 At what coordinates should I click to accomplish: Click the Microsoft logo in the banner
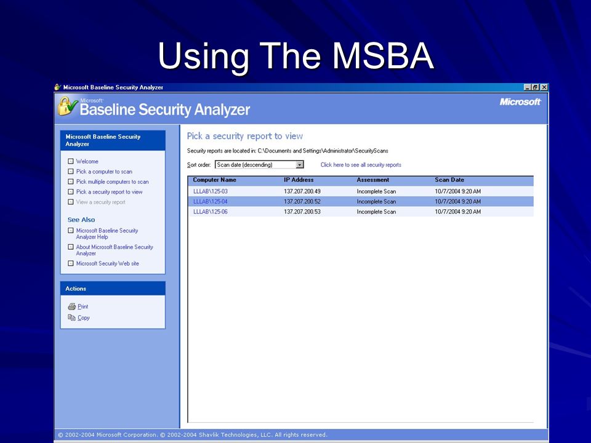tap(520, 102)
